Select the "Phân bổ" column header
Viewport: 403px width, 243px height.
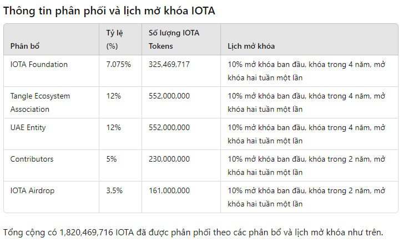[25, 46]
